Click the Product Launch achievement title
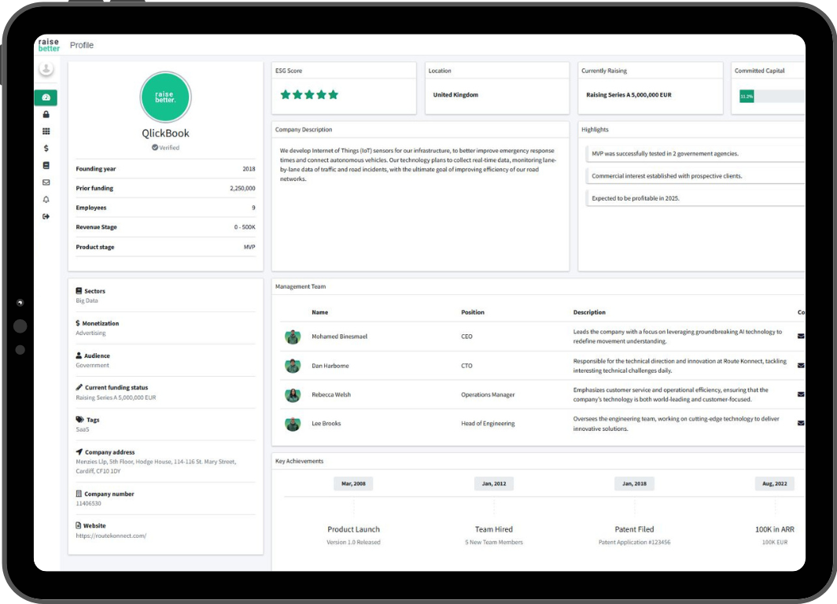Viewport: 837px width, 604px height. coord(353,529)
